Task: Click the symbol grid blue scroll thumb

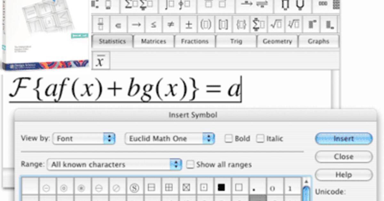Action: pos(306,194)
